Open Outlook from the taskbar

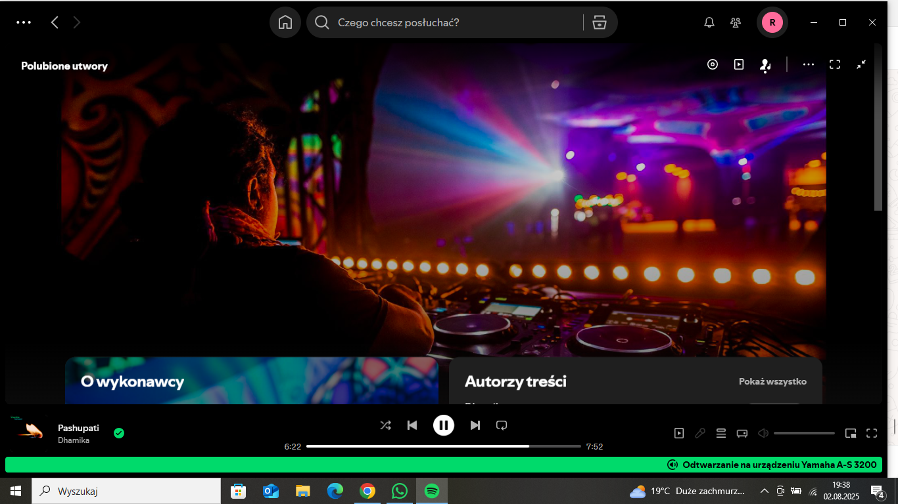click(270, 491)
